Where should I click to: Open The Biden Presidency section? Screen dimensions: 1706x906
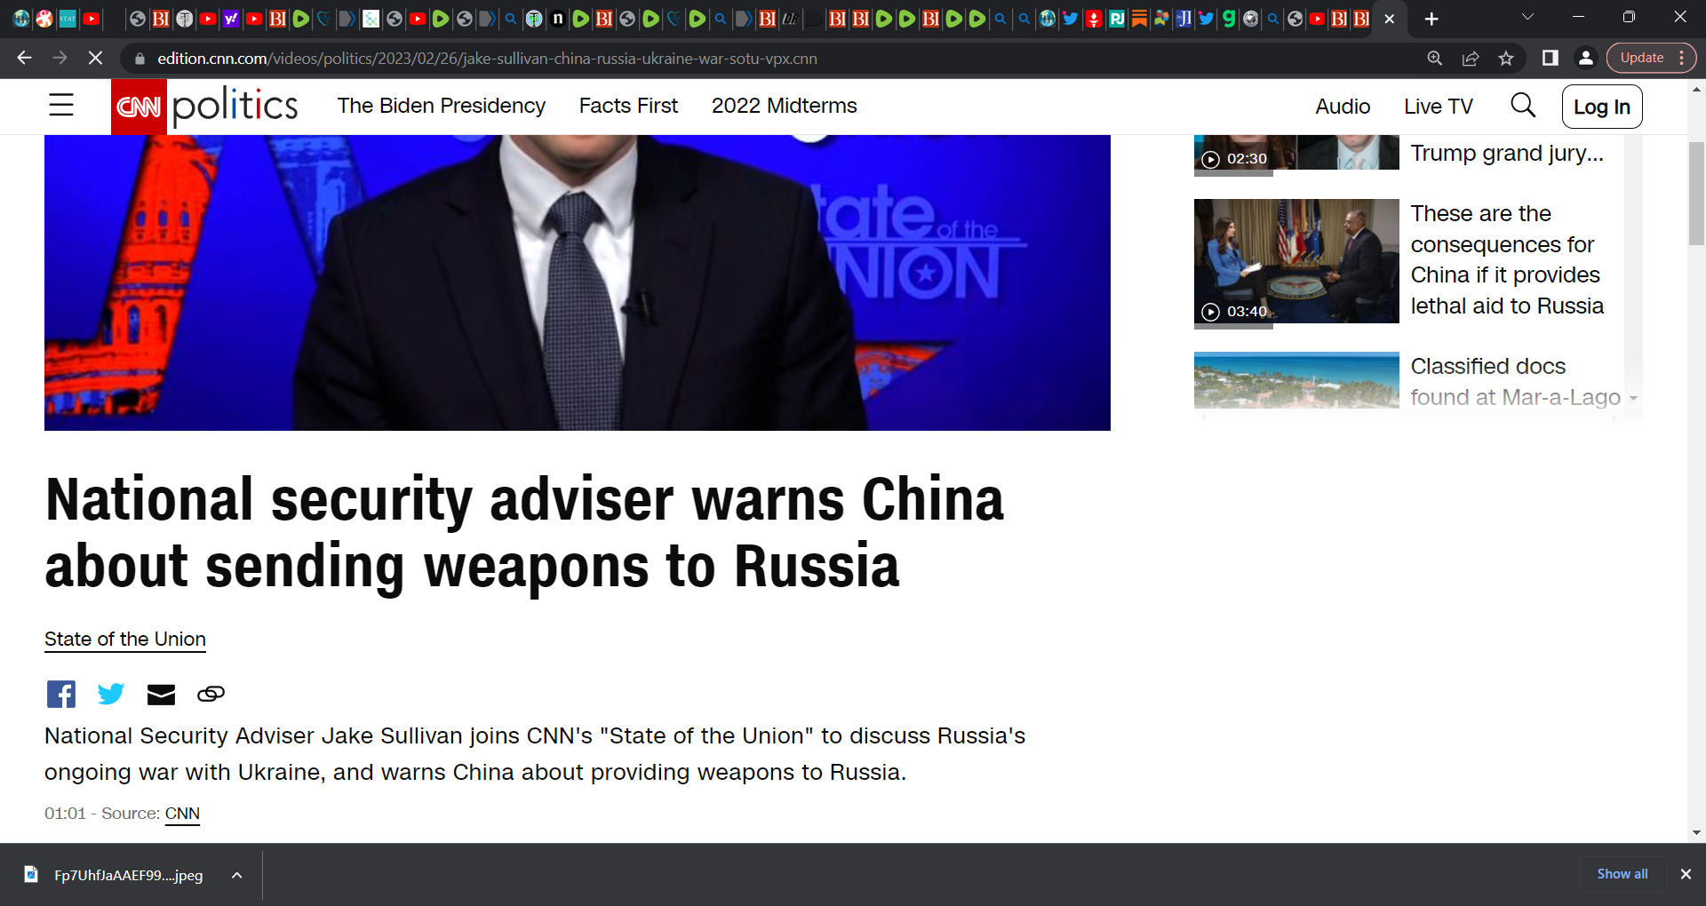[x=442, y=106]
